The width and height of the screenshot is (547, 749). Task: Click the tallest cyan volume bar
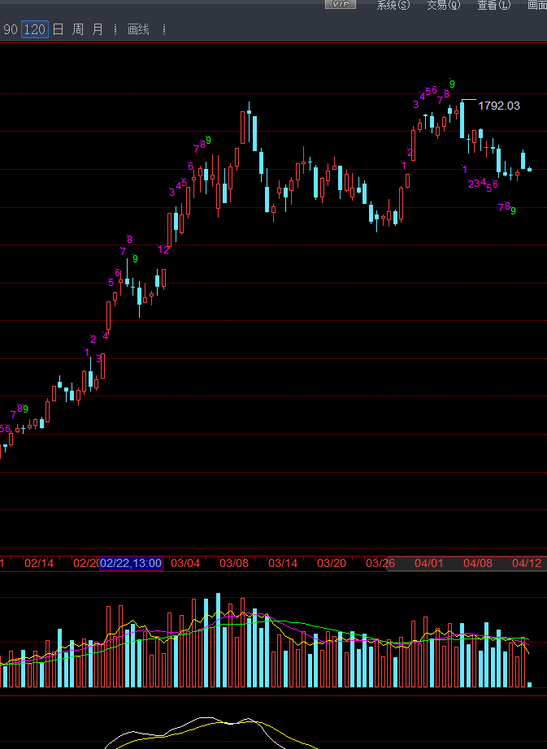(219, 640)
